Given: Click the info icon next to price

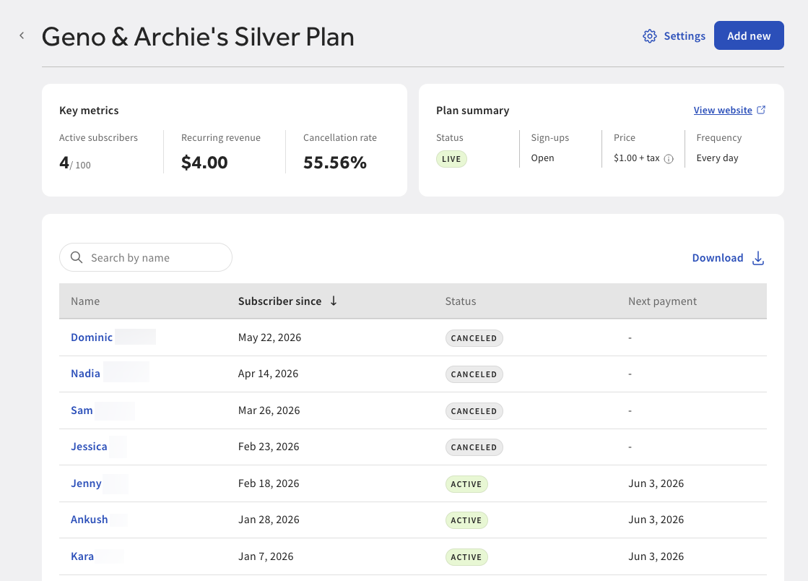Looking at the screenshot, I should pyautogui.click(x=669, y=159).
